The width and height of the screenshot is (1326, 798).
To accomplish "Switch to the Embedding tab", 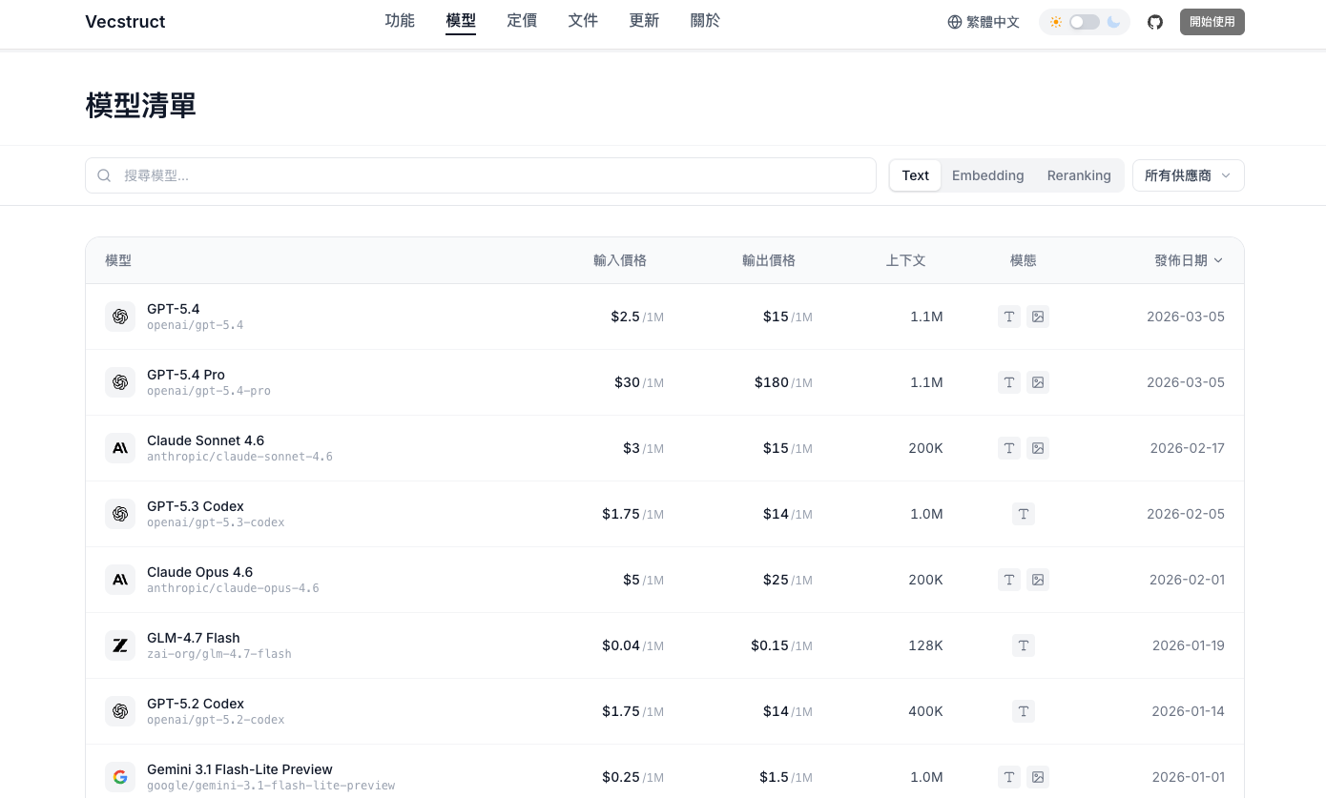I will [988, 175].
